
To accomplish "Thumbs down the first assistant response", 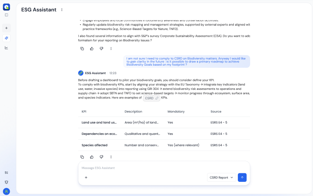I will [x=101, y=49].
